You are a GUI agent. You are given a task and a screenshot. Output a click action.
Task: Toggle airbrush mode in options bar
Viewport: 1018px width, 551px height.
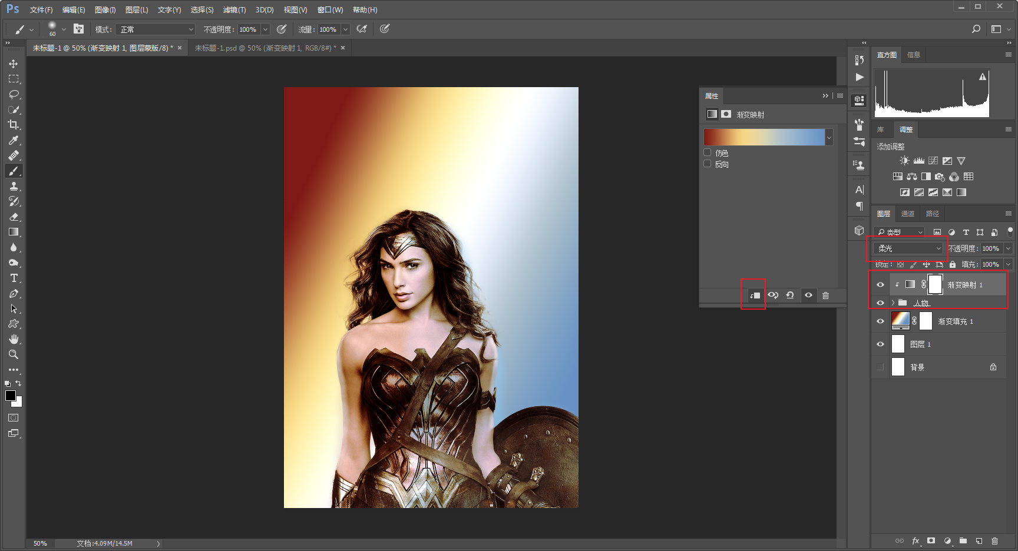coord(362,29)
